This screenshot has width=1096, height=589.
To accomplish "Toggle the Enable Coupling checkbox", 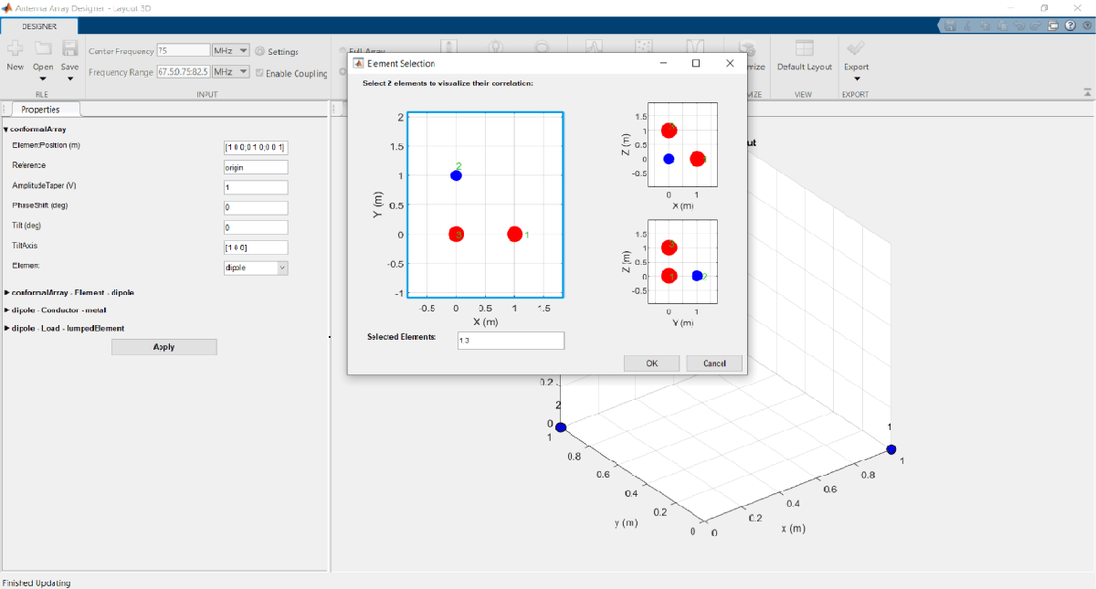I will 259,74.
